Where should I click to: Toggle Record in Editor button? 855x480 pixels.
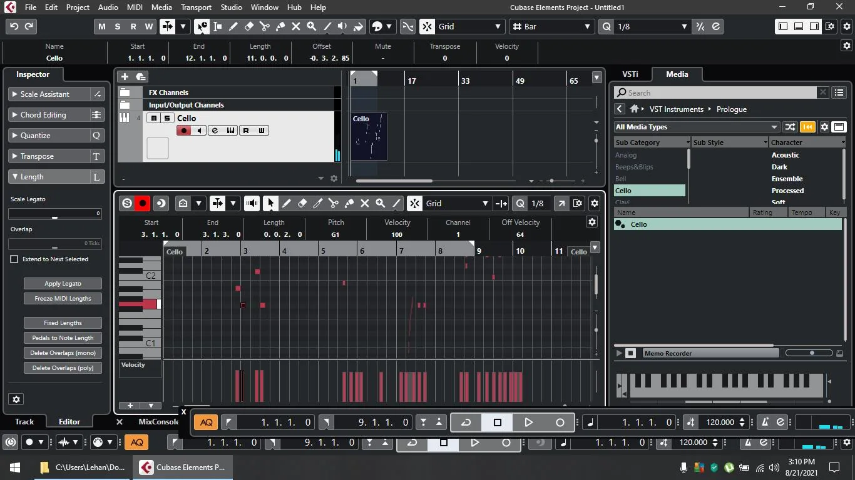pyautogui.click(x=143, y=203)
